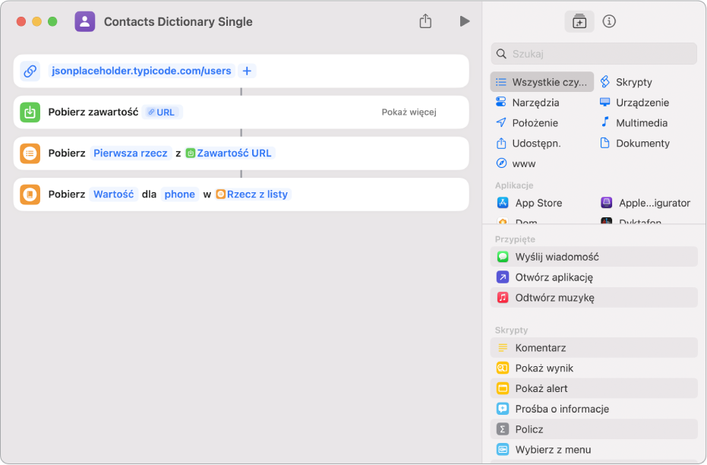
Task: Open 'Wartość' dropdown in dictionary action
Action: coord(113,195)
